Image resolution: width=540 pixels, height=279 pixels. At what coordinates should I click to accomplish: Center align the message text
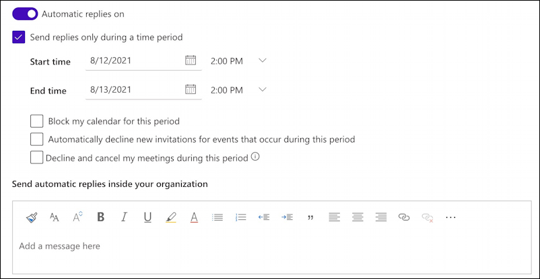click(x=358, y=217)
